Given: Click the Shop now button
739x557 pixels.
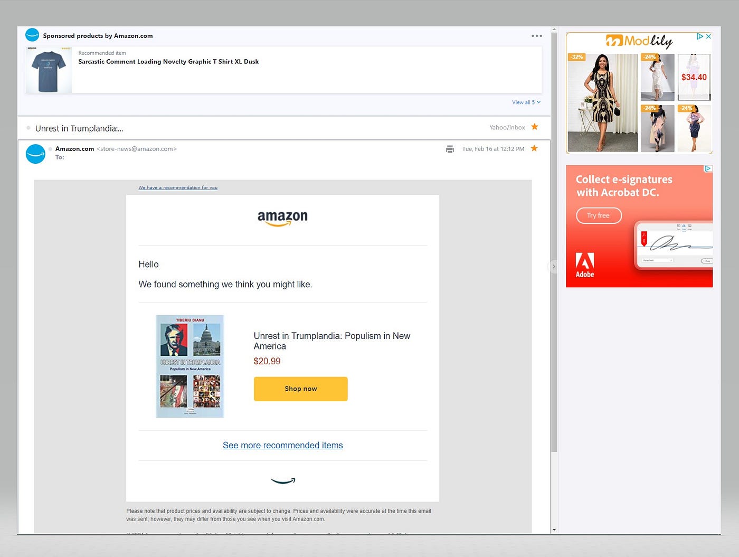Looking at the screenshot, I should tap(300, 389).
